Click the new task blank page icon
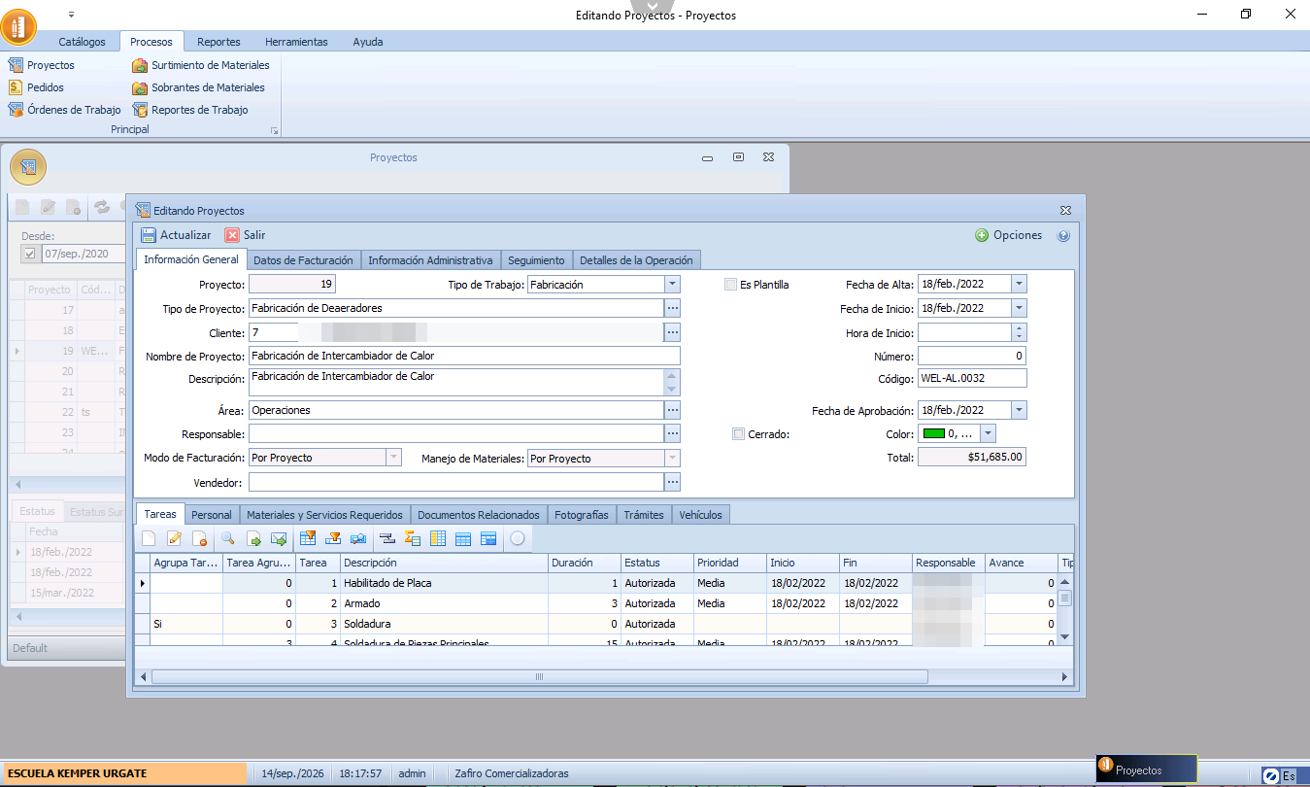This screenshot has width=1310, height=787. coord(149,538)
